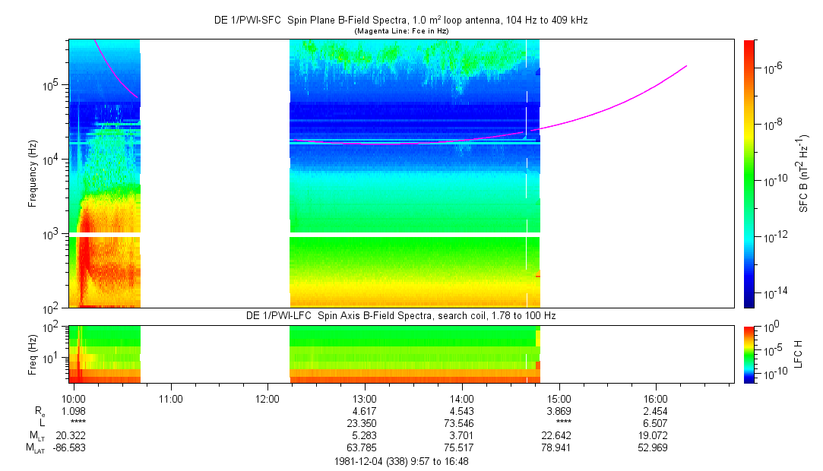Select the Re value 4.617
This screenshot has width=823, height=471.
pyautogui.click(x=365, y=410)
